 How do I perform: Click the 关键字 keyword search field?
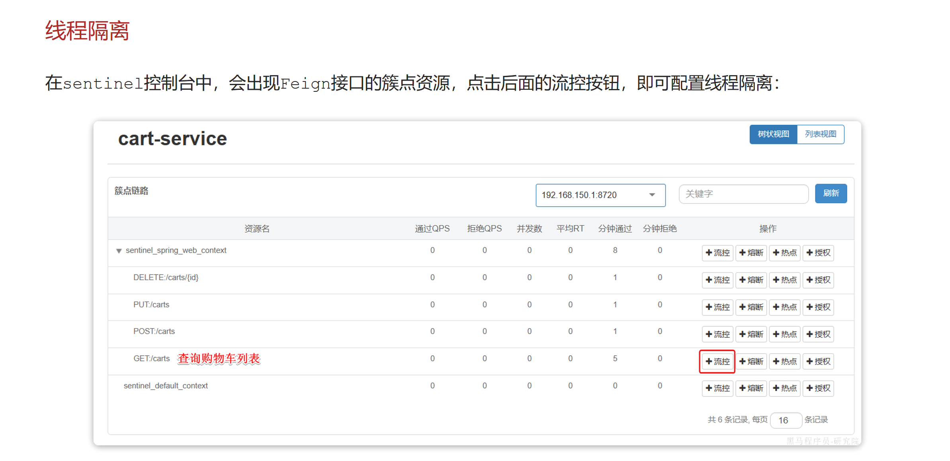(x=743, y=194)
